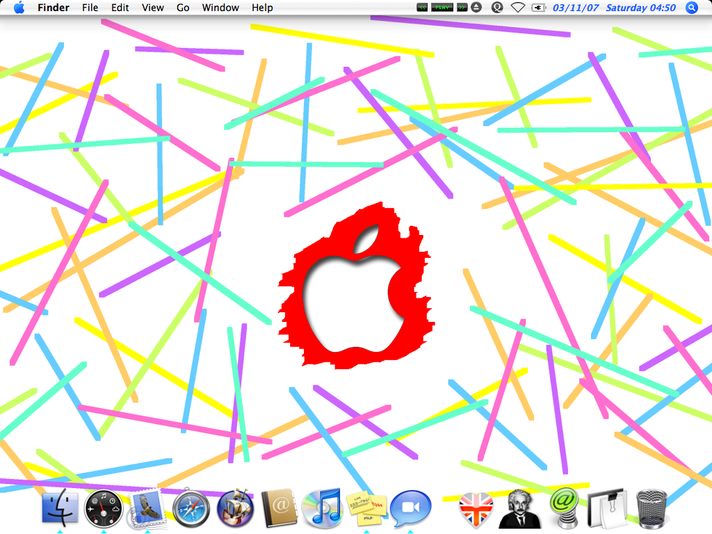The height and width of the screenshot is (534, 712).
Task: Open the Edit menu
Action: (x=120, y=8)
